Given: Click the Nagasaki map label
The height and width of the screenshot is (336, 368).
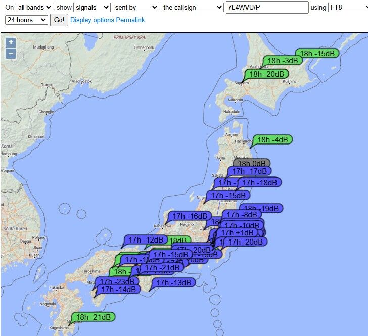Looking at the screenshot, I should click(48, 304).
